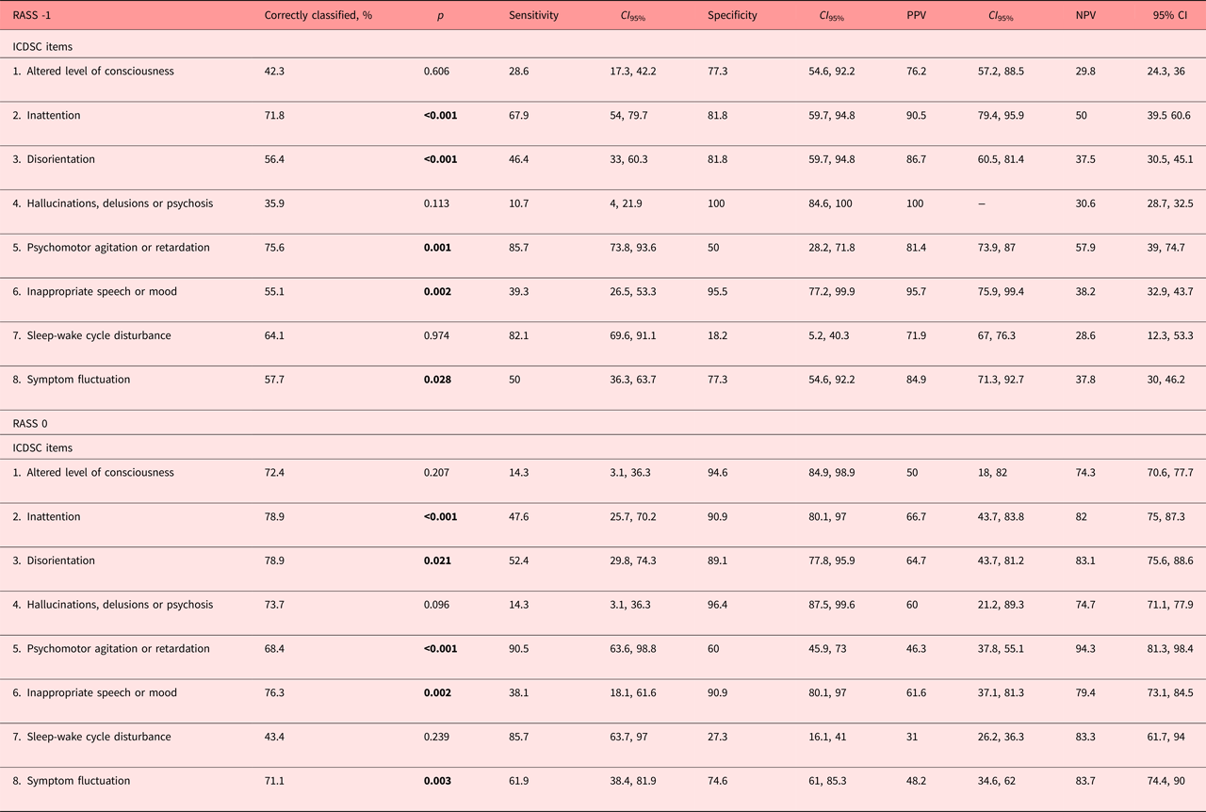The image size is (1206, 812).
Task: Click the p value 0.974
Action: coord(437,335)
